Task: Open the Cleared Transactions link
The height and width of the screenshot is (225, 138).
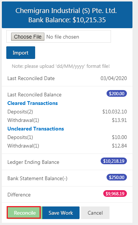Action: point(33,103)
